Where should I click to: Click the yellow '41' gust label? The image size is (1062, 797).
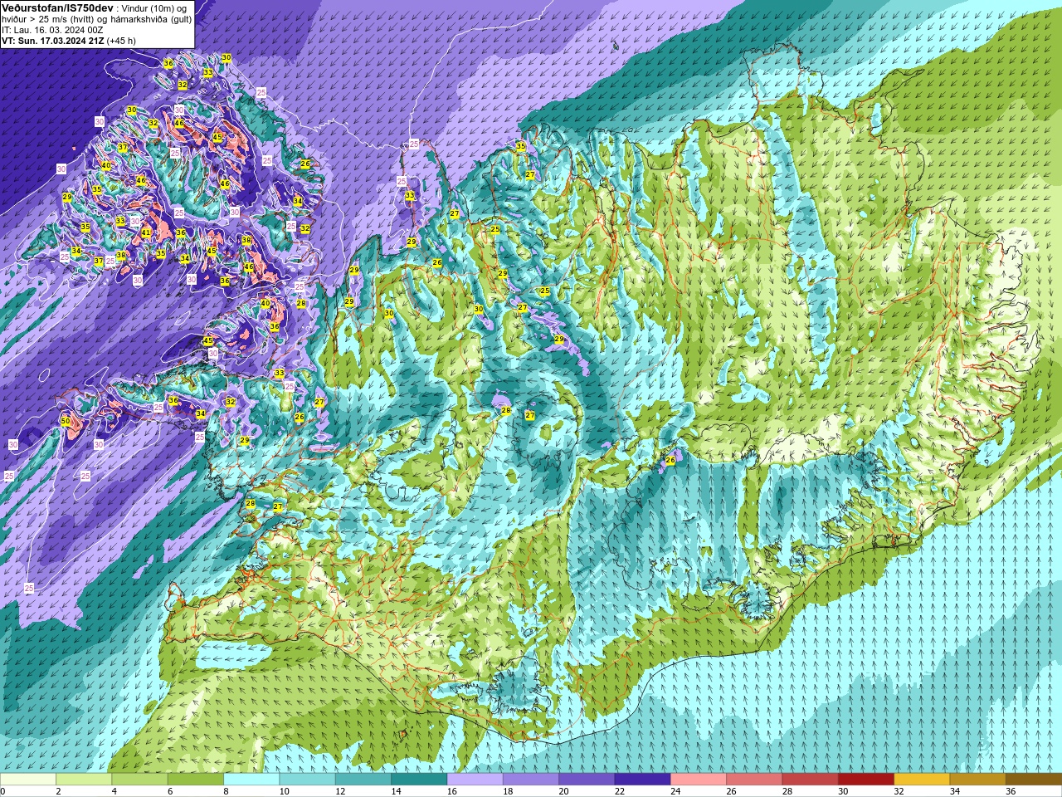(x=146, y=232)
